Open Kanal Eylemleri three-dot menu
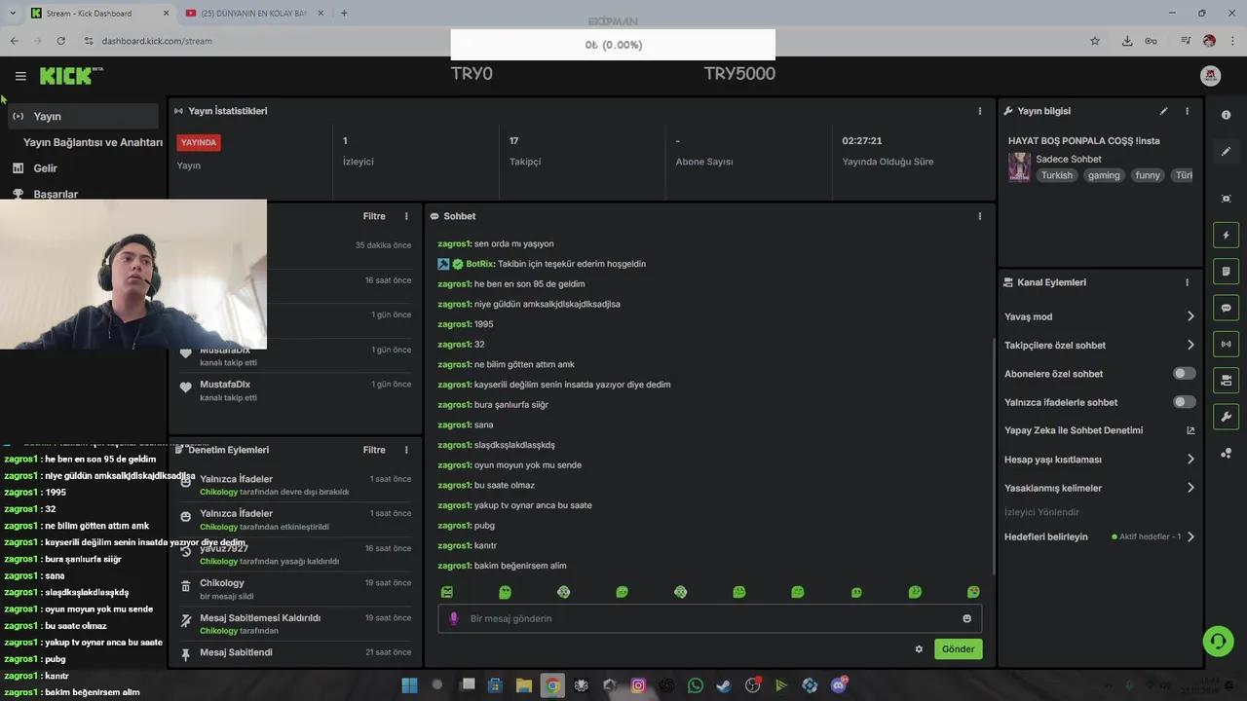 click(x=1187, y=282)
